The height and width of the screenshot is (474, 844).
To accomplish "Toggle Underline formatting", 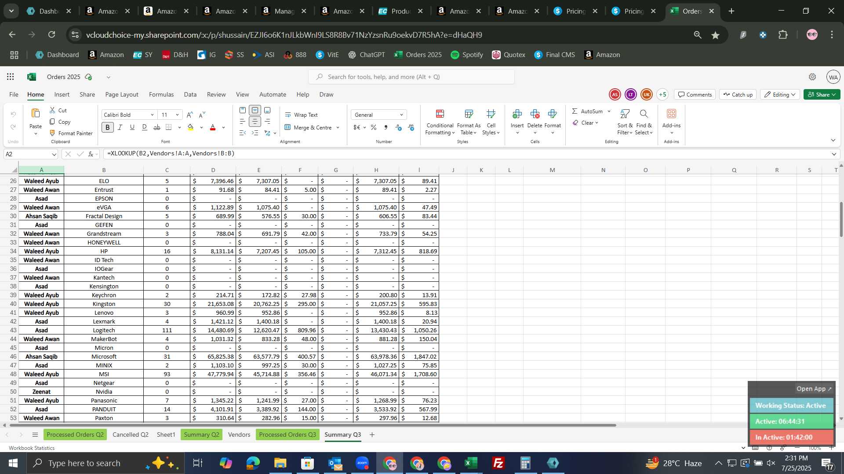I will coord(132,127).
